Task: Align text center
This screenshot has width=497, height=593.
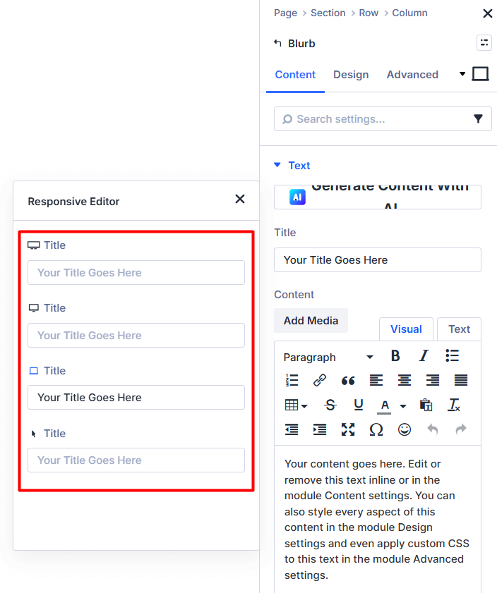Action: [x=405, y=380]
